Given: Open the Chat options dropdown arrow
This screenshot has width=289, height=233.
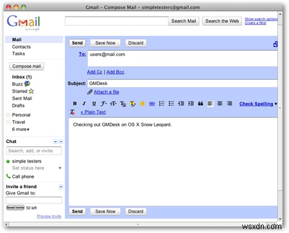Looking at the screenshot, I should (x=55, y=142).
